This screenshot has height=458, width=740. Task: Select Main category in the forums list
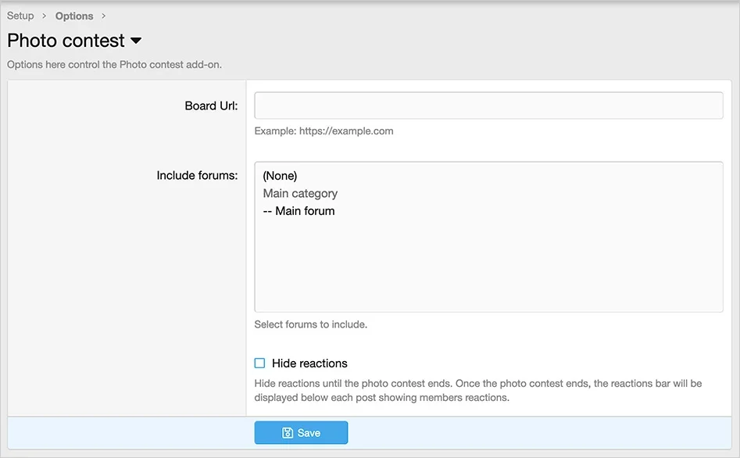(300, 193)
